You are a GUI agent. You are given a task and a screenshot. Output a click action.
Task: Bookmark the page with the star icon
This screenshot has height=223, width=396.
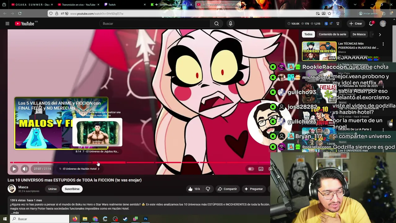point(329,14)
